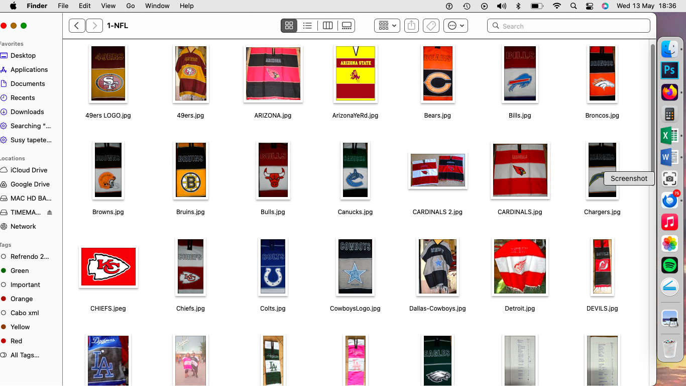The image size is (686, 386).
Task: Open the Go menu
Action: pos(131,6)
